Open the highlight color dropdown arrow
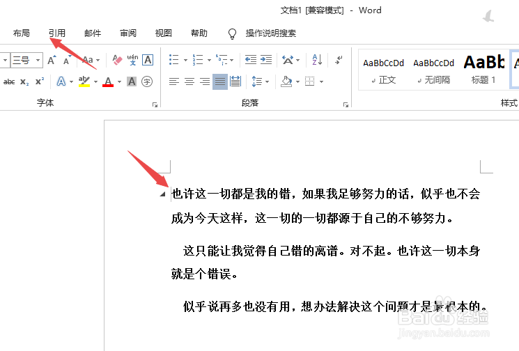The height and width of the screenshot is (351, 519). tap(95, 81)
